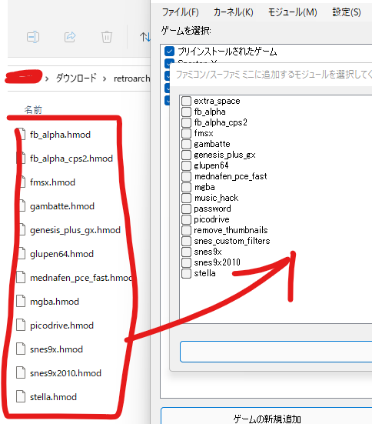372x424 pixels.
Task: Select the snes9x.hmod file icon
Action: (x=21, y=349)
